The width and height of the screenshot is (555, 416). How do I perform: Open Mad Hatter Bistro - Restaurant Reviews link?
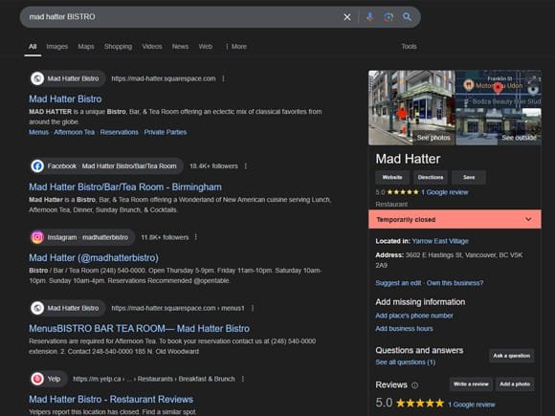click(x=111, y=400)
